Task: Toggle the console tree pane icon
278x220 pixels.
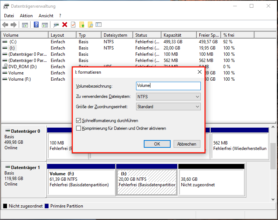Action: (x=25, y=25)
